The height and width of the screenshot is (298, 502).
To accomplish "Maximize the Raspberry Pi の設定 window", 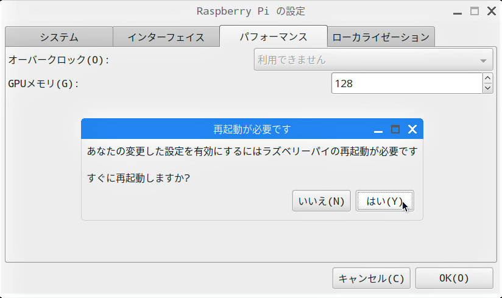I will [475, 11].
